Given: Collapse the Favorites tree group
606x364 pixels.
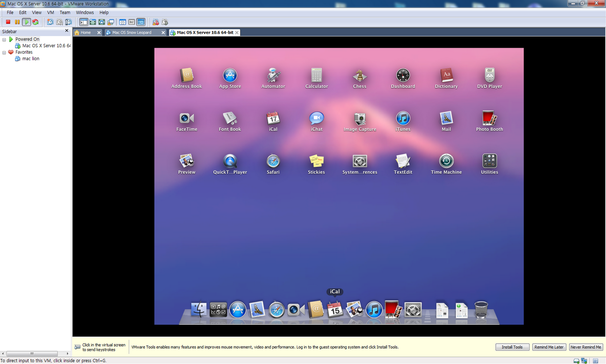Looking at the screenshot, I should [x=4, y=53].
